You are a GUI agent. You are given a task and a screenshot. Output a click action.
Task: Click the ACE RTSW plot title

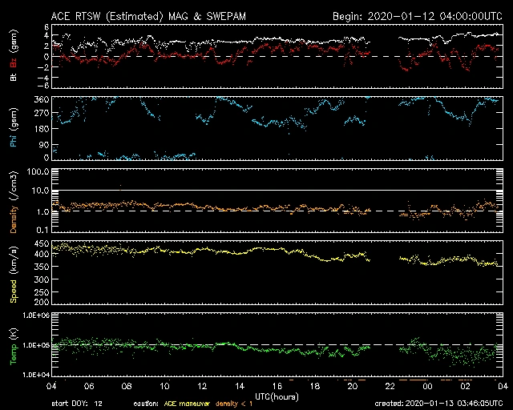[x=153, y=15]
